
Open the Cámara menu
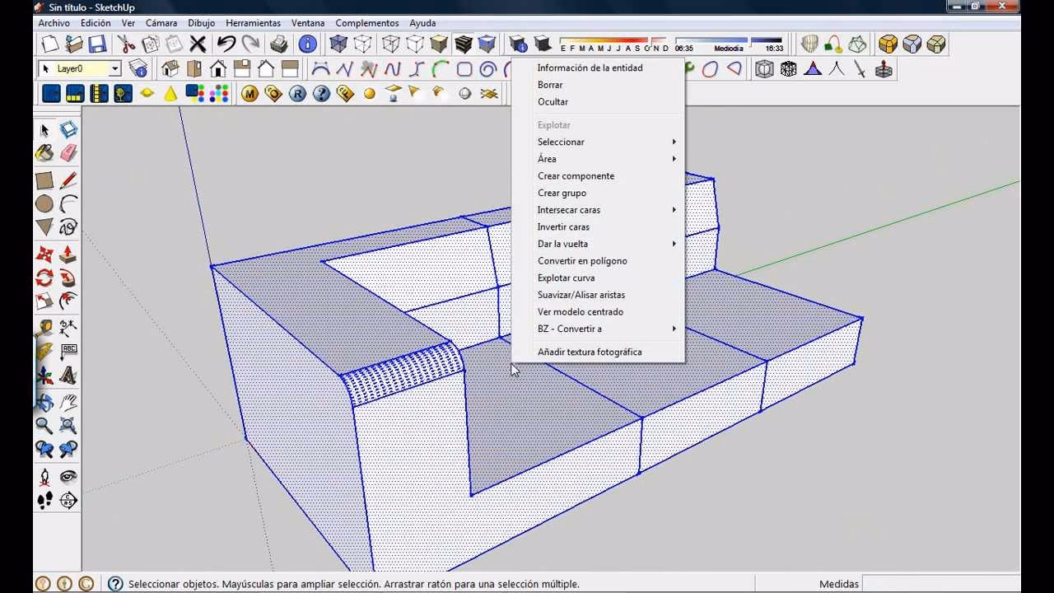(161, 22)
